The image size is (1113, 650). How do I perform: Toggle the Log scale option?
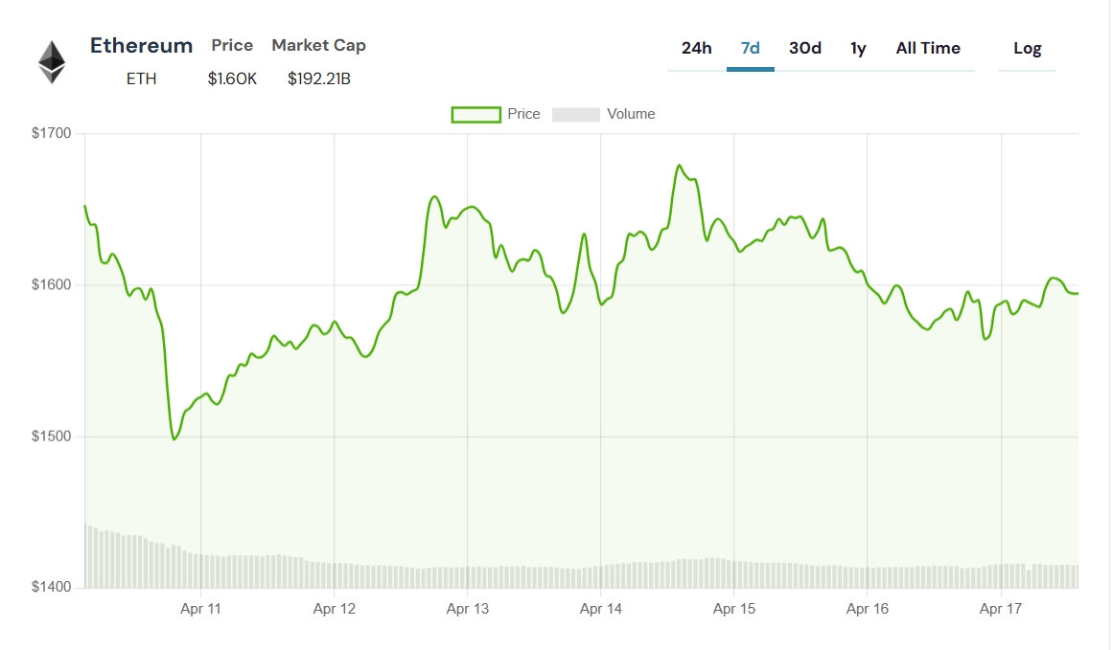click(1027, 48)
